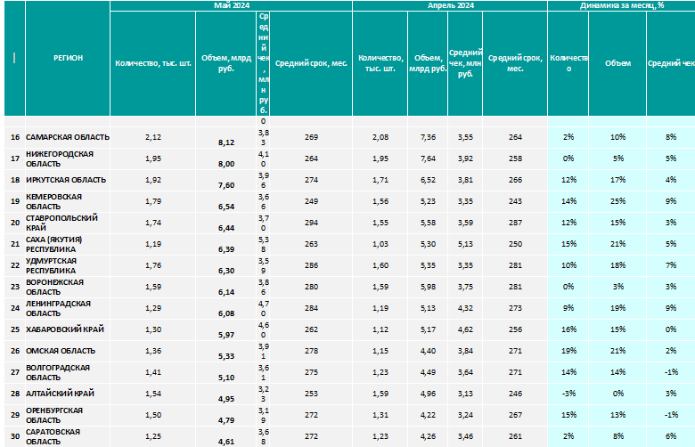
Task: Click volume dynamics 10% in Самарская row
Action: click(x=617, y=137)
